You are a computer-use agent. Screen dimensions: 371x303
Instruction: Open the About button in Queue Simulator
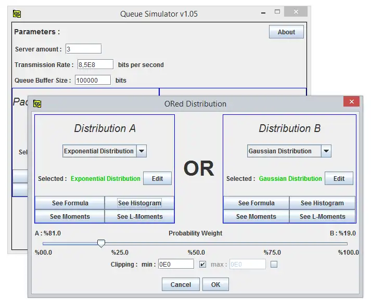click(x=286, y=32)
